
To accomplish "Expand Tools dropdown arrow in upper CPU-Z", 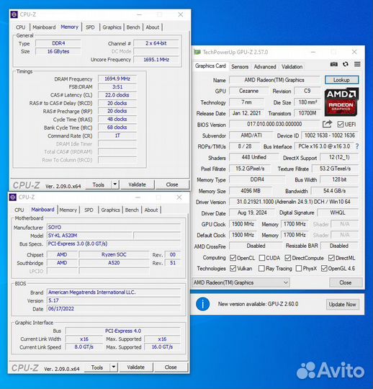I will pyautogui.click(x=114, y=184).
